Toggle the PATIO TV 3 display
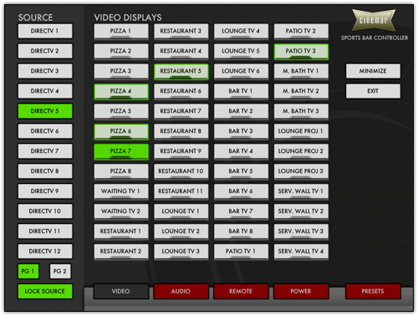418x316 pixels. [x=301, y=51]
